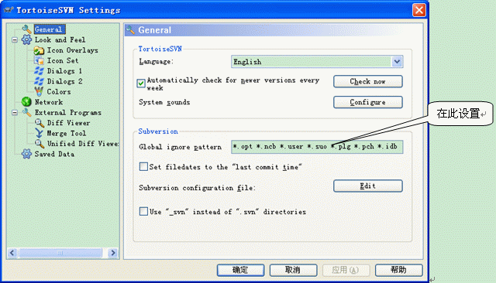Select External Programs tree item

tap(67, 113)
